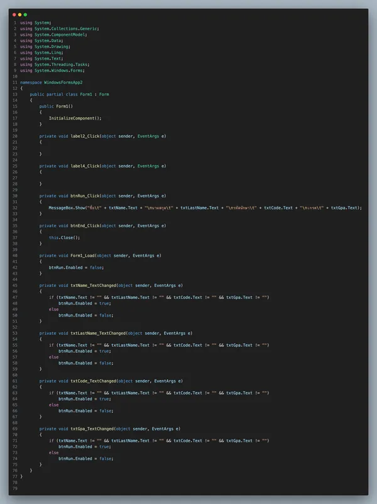377x504 pixels.
Task: Click 'btnRun.Enabled = false;' inside Form1_Load
Action: 77,268
